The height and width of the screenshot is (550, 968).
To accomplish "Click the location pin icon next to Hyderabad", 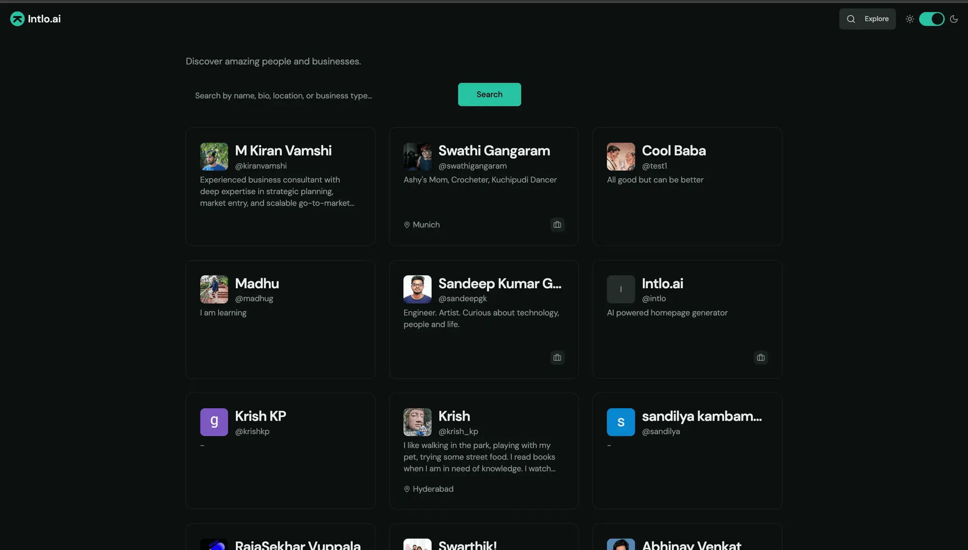I will [406, 489].
